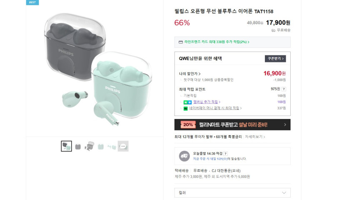Select the open black case thumbnail
The height and width of the screenshot is (200, 354).
pos(89,146)
